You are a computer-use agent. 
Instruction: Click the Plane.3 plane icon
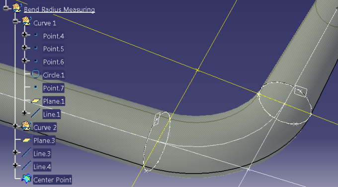point(26,140)
